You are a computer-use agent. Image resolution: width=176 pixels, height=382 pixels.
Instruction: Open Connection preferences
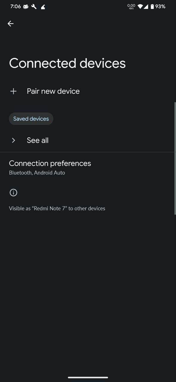point(88,167)
